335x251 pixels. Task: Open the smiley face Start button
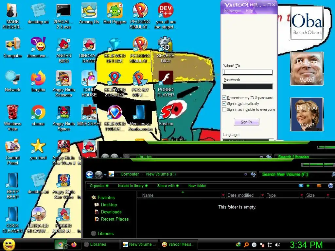[9, 244]
